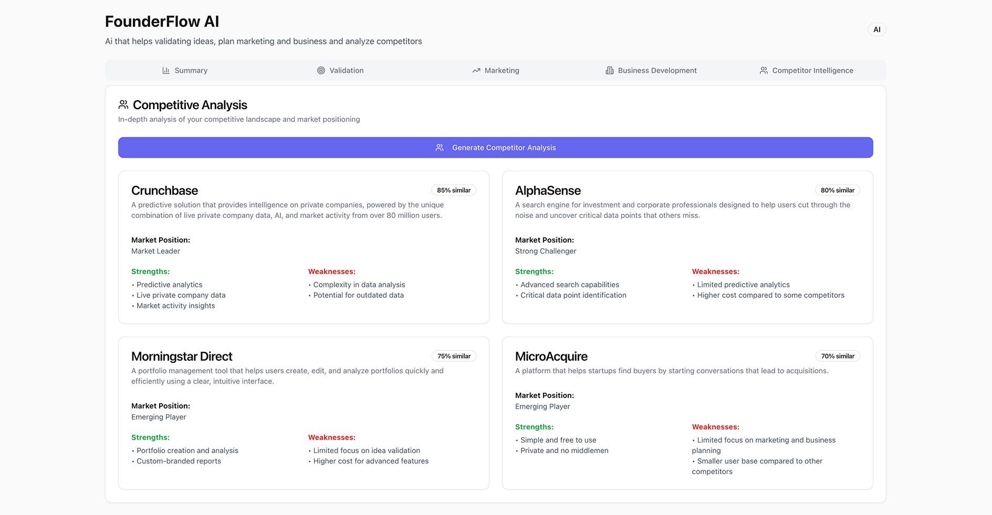Open the Summary tab
992x515 pixels.
185,70
